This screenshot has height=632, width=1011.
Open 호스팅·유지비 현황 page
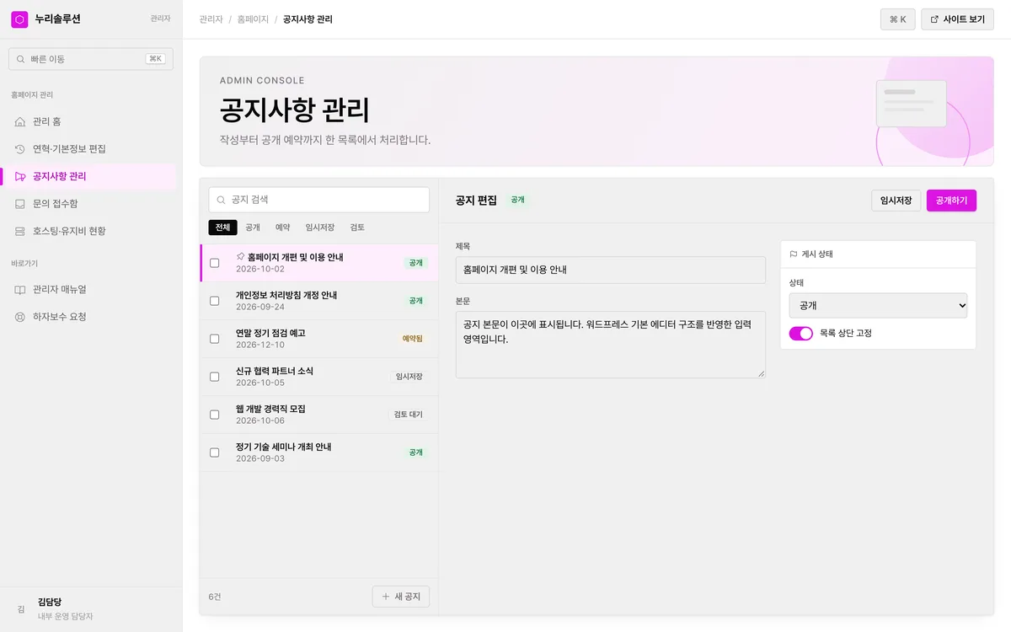pyautogui.click(x=91, y=231)
